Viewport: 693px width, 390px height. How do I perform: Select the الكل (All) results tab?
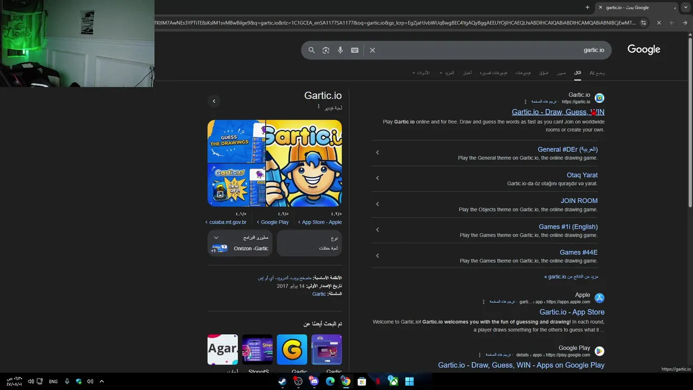tap(578, 73)
